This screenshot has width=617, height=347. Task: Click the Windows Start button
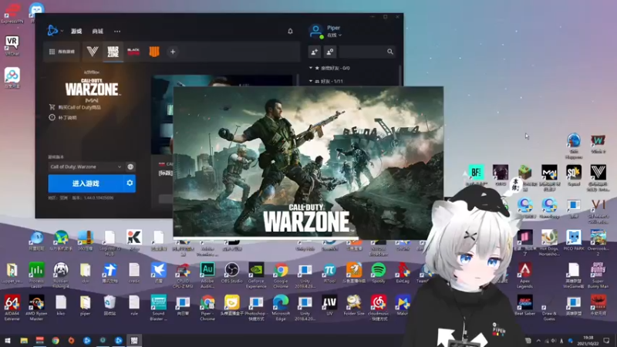pos(8,341)
